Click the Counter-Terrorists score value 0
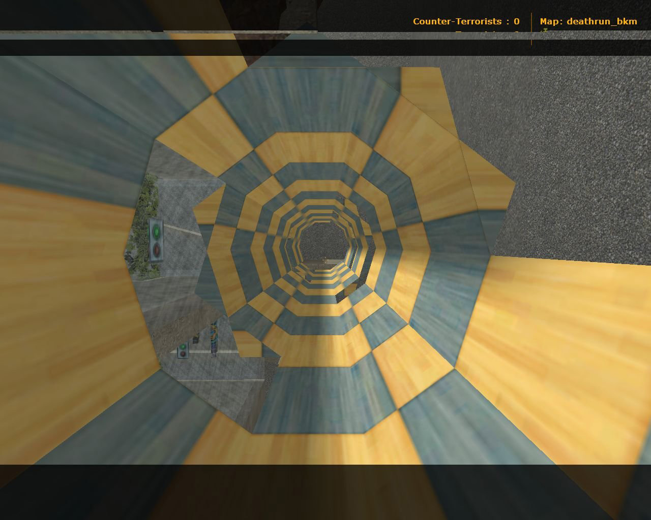 (516, 21)
